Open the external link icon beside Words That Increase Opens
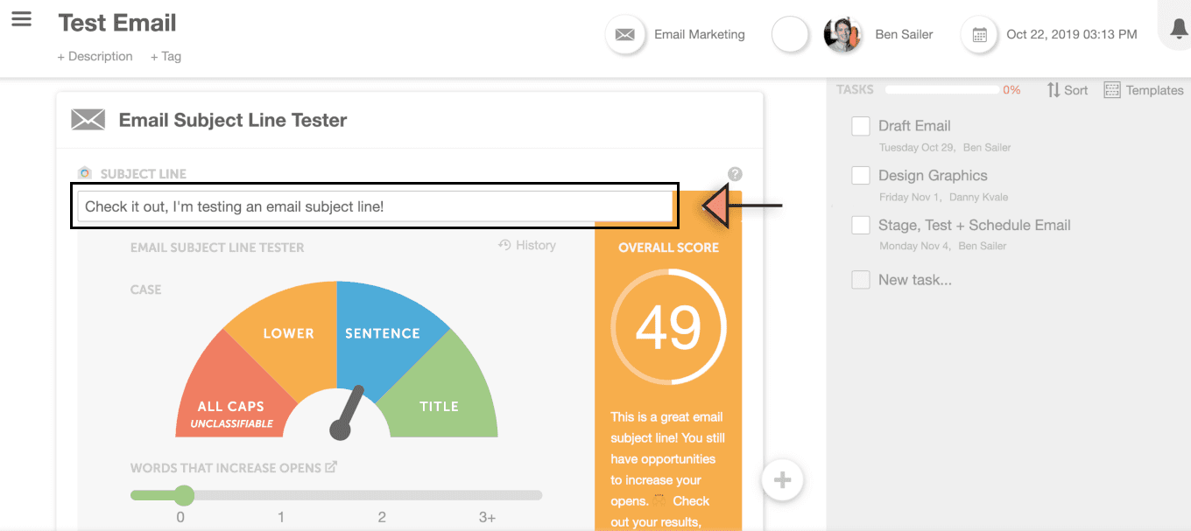 tap(331, 467)
